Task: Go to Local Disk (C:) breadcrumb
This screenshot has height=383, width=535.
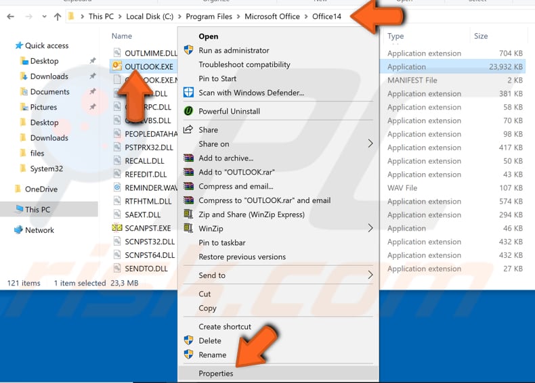Action: 150,16
